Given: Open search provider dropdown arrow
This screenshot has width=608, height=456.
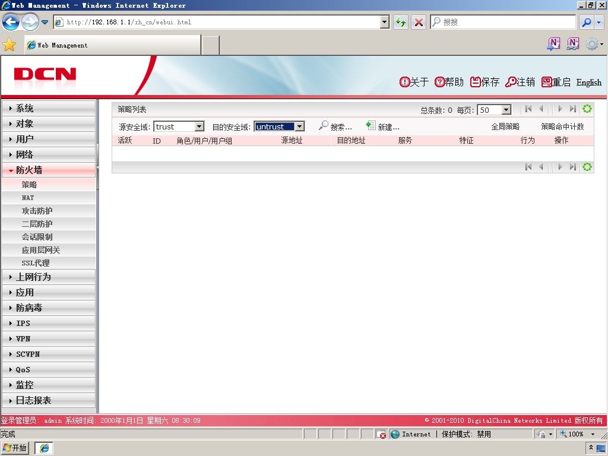Looking at the screenshot, I should click(x=599, y=22).
